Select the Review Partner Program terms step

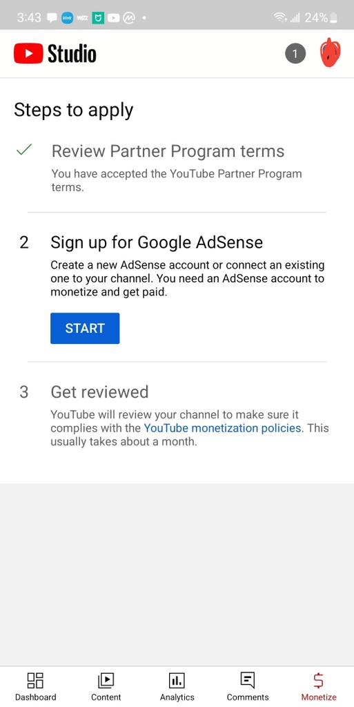[168, 151]
